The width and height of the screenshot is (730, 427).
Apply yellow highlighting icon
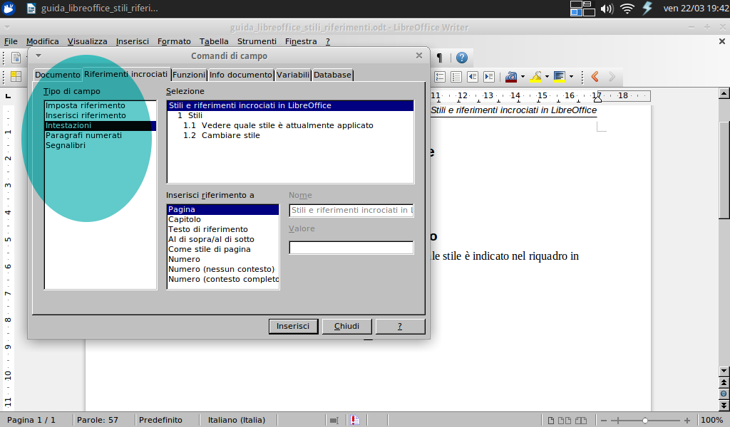point(535,77)
